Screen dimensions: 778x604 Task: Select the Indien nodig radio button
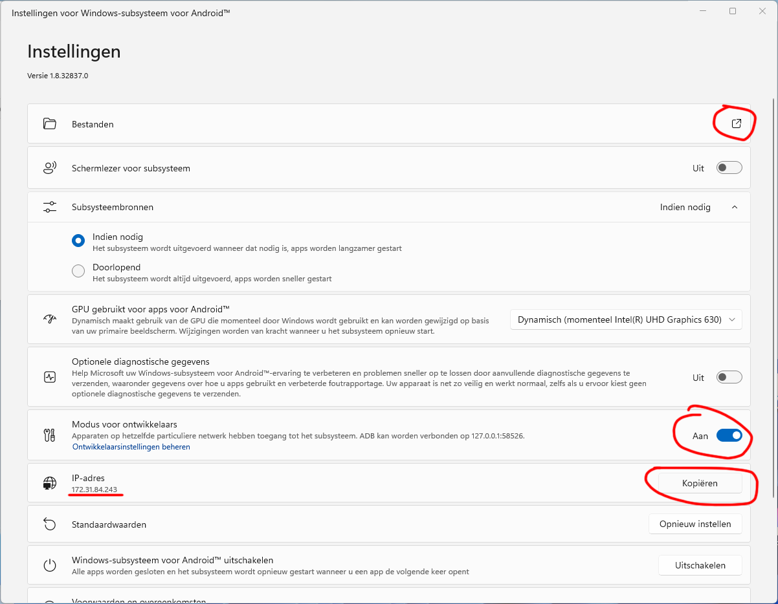pyautogui.click(x=78, y=241)
